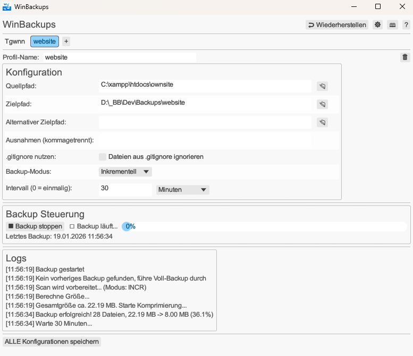
Task: Open the manual book icon
Action: [x=392, y=25]
